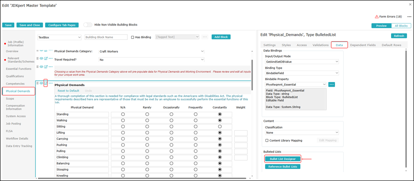Viewport: 414px width, 181px height.
Task: Select Rarely for Lifting
Action: [x=147, y=133]
